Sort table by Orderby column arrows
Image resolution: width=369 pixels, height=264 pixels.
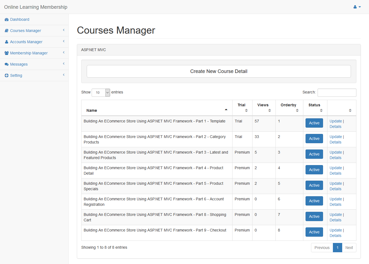point(297,110)
